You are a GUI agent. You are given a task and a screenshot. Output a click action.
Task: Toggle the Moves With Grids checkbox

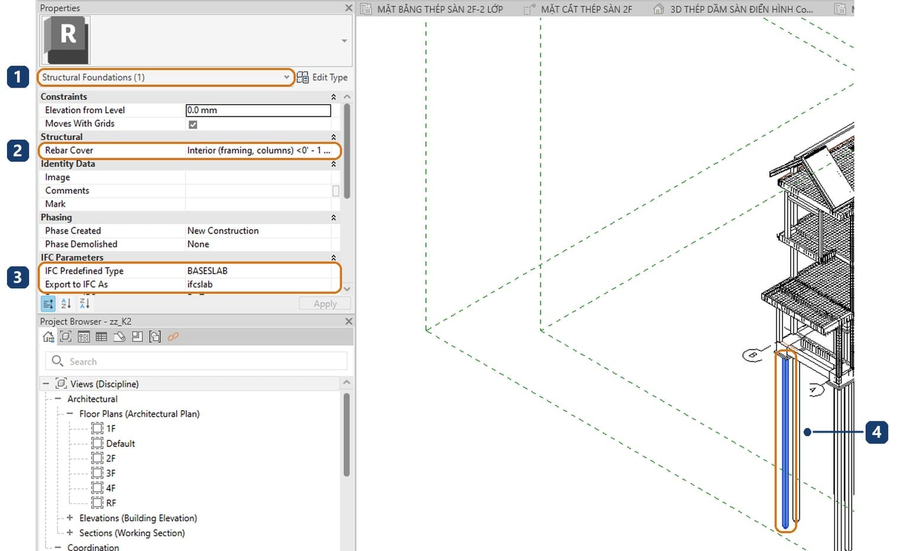(x=193, y=124)
